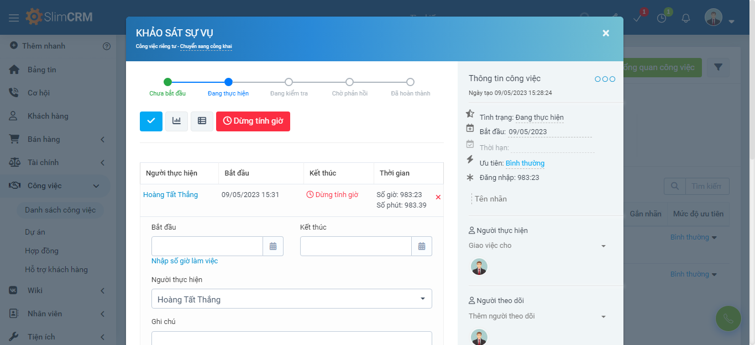Open calendar picker for Kết thúc field
Image resolution: width=755 pixels, height=345 pixels.
point(422,246)
